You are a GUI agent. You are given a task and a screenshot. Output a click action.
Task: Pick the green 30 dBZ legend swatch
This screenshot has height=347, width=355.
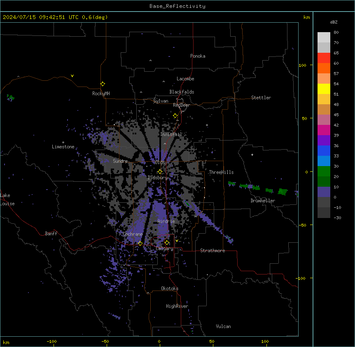click(x=324, y=171)
